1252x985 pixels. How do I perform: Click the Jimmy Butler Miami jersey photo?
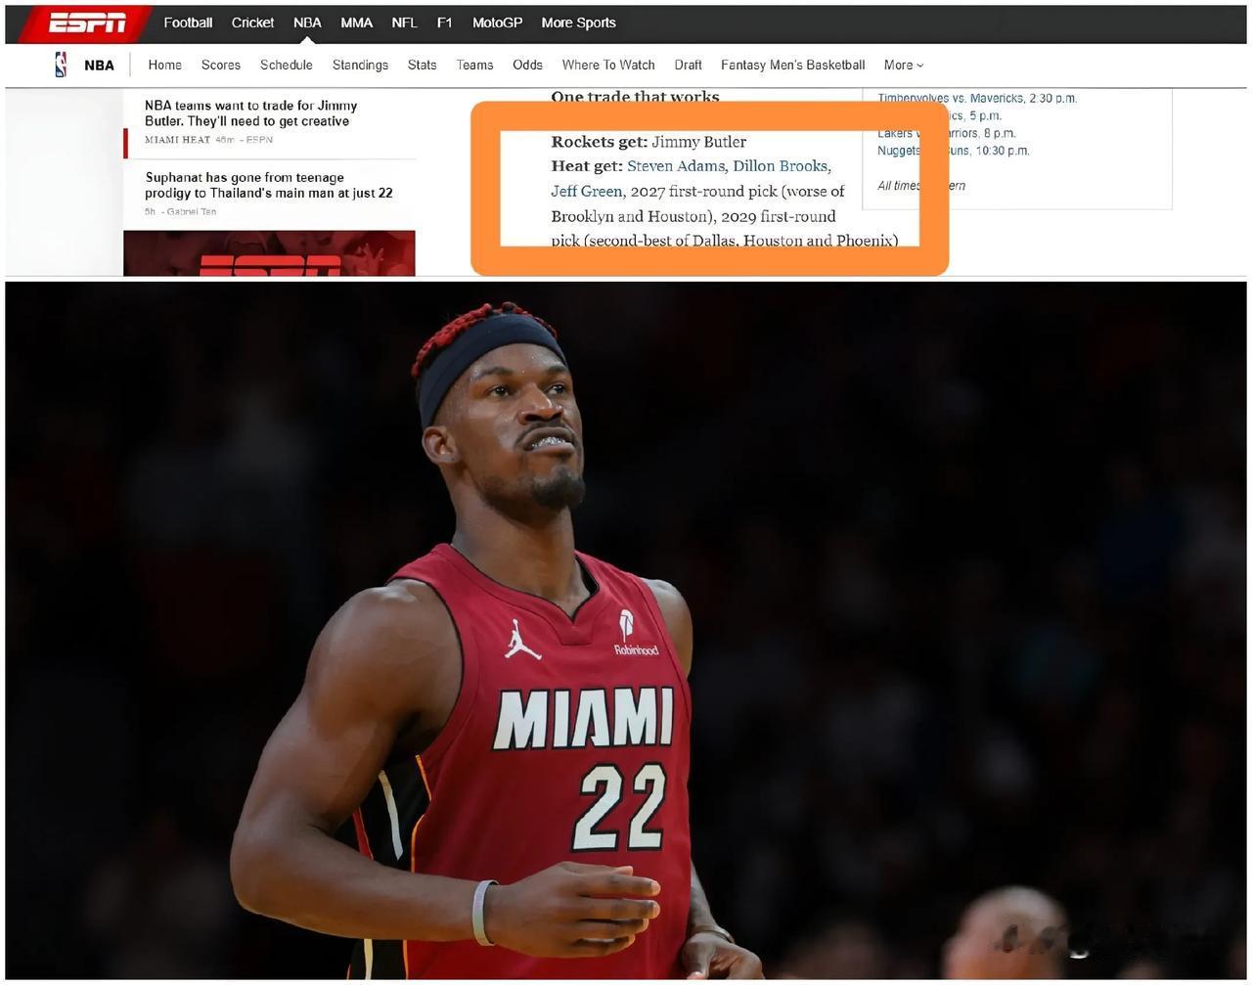(626, 630)
